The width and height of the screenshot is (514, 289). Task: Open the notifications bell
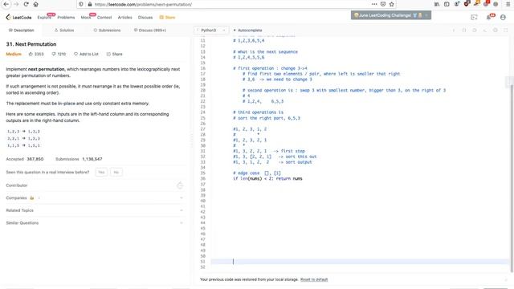click(489, 18)
